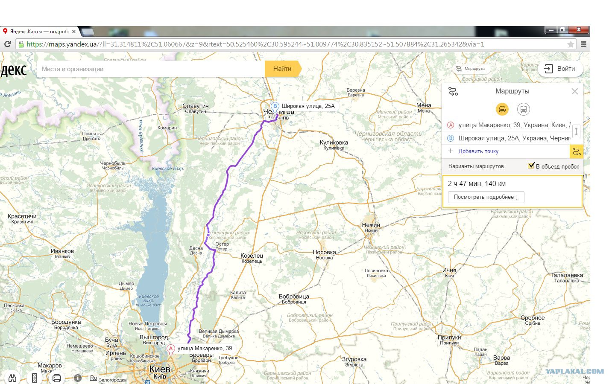The width and height of the screenshot is (615, 384).
Task: Toggle the 'В объезд пробок' checkbox
Action: pyautogui.click(x=531, y=166)
